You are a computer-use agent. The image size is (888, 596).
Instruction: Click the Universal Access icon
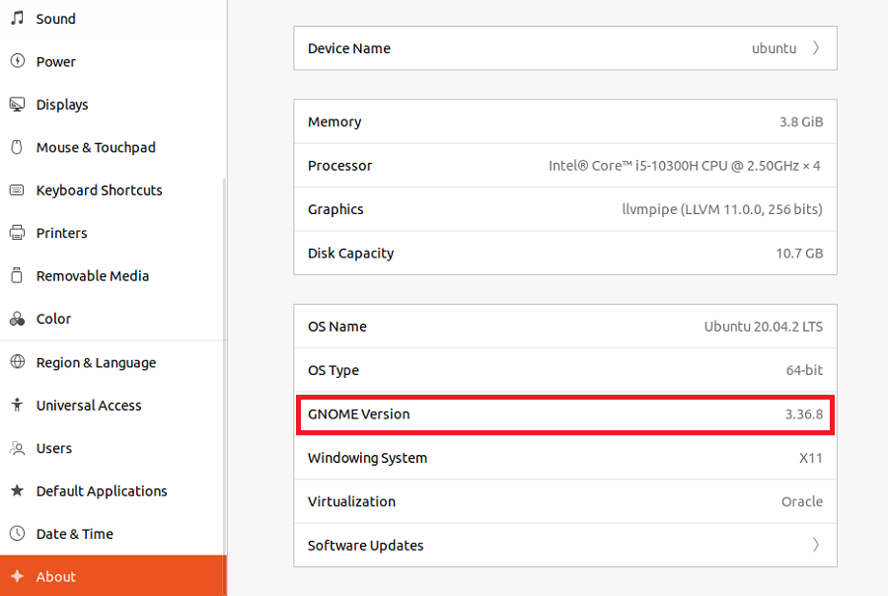pos(17,406)
